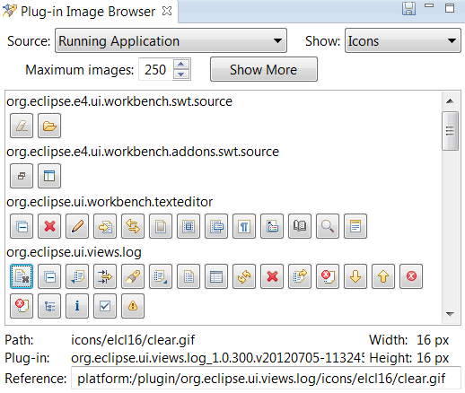
Task: Select the open folder icon thumbnail
Action: (49, 126)
